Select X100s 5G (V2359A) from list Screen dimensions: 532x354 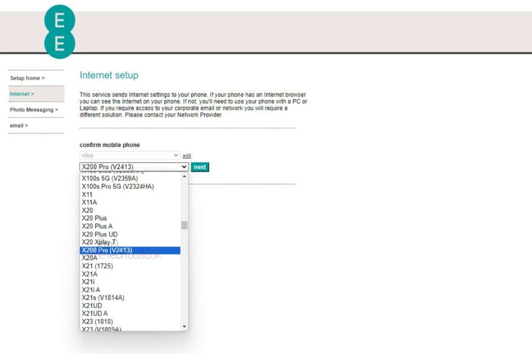(109, 178)
